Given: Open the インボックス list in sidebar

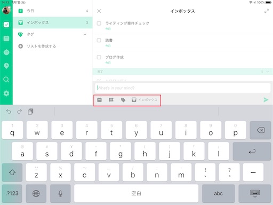Looking at the screenshot, I should [x=53, y=22].
